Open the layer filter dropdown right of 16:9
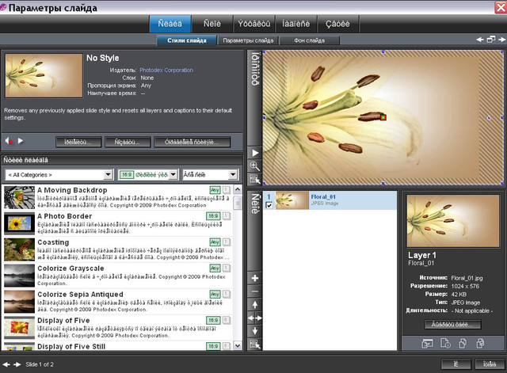The height and width of the screenshot is (373, 507). pyautogui.click(x=210, y=175)
